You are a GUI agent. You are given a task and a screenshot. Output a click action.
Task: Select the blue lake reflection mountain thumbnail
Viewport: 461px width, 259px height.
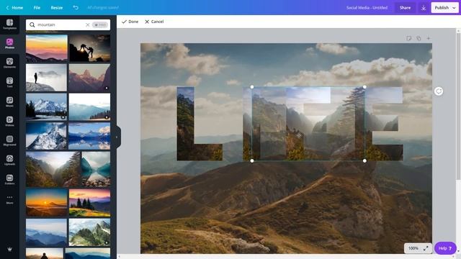click(x=89, y=136)
